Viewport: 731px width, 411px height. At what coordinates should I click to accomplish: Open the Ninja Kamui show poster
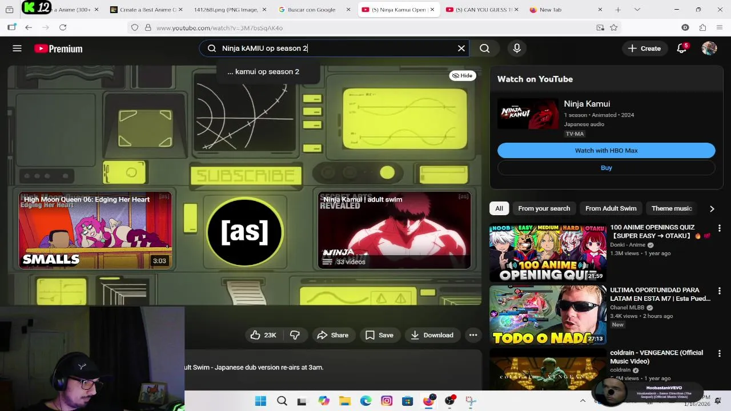tap(528, 114)
